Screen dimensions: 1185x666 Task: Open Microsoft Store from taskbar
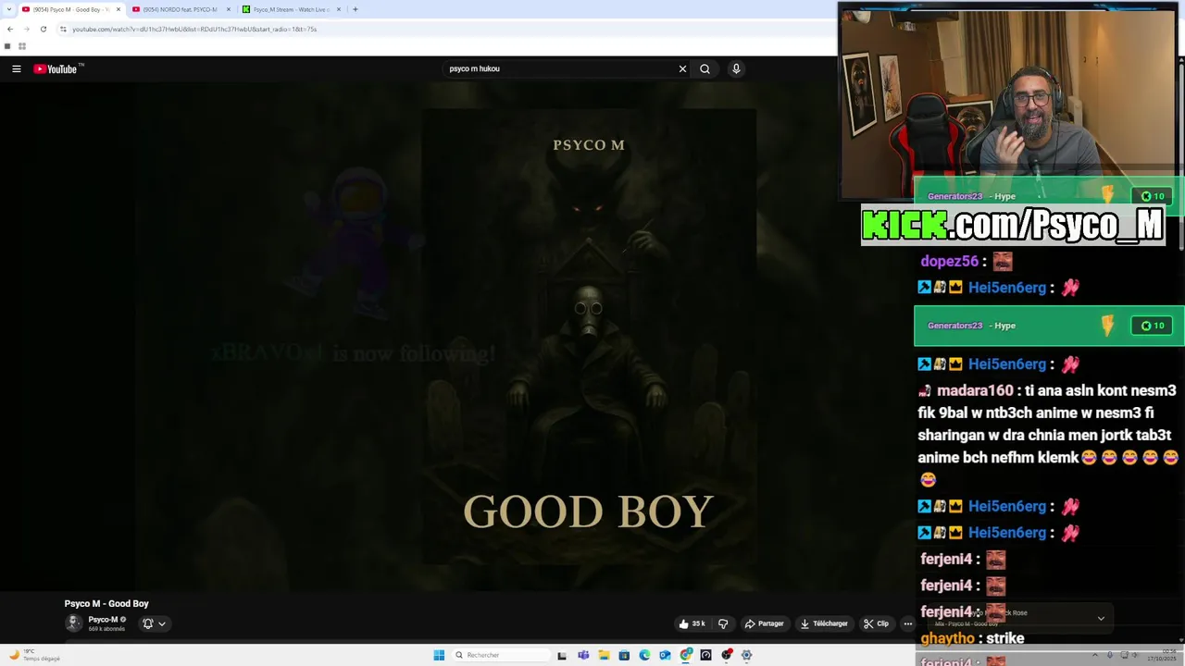point(624,655)
